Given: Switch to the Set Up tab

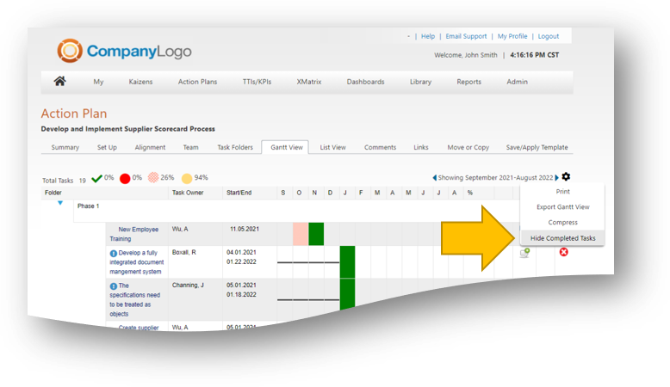Looking at the screenshot, I should pyautogui.click(x=107, y=147).
